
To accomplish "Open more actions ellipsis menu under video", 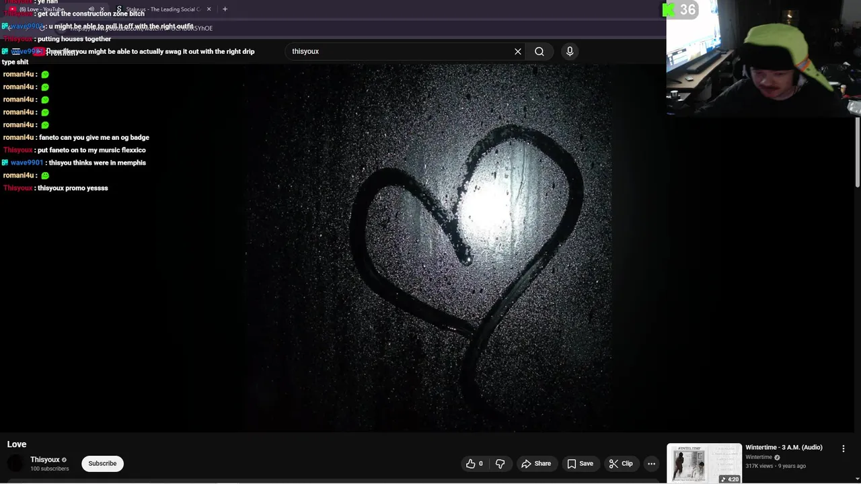I will pos(651,463).
